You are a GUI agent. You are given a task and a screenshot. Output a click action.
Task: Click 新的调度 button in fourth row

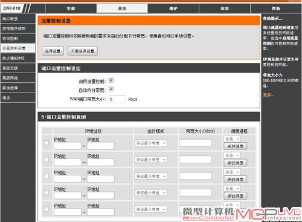point(236,196)
